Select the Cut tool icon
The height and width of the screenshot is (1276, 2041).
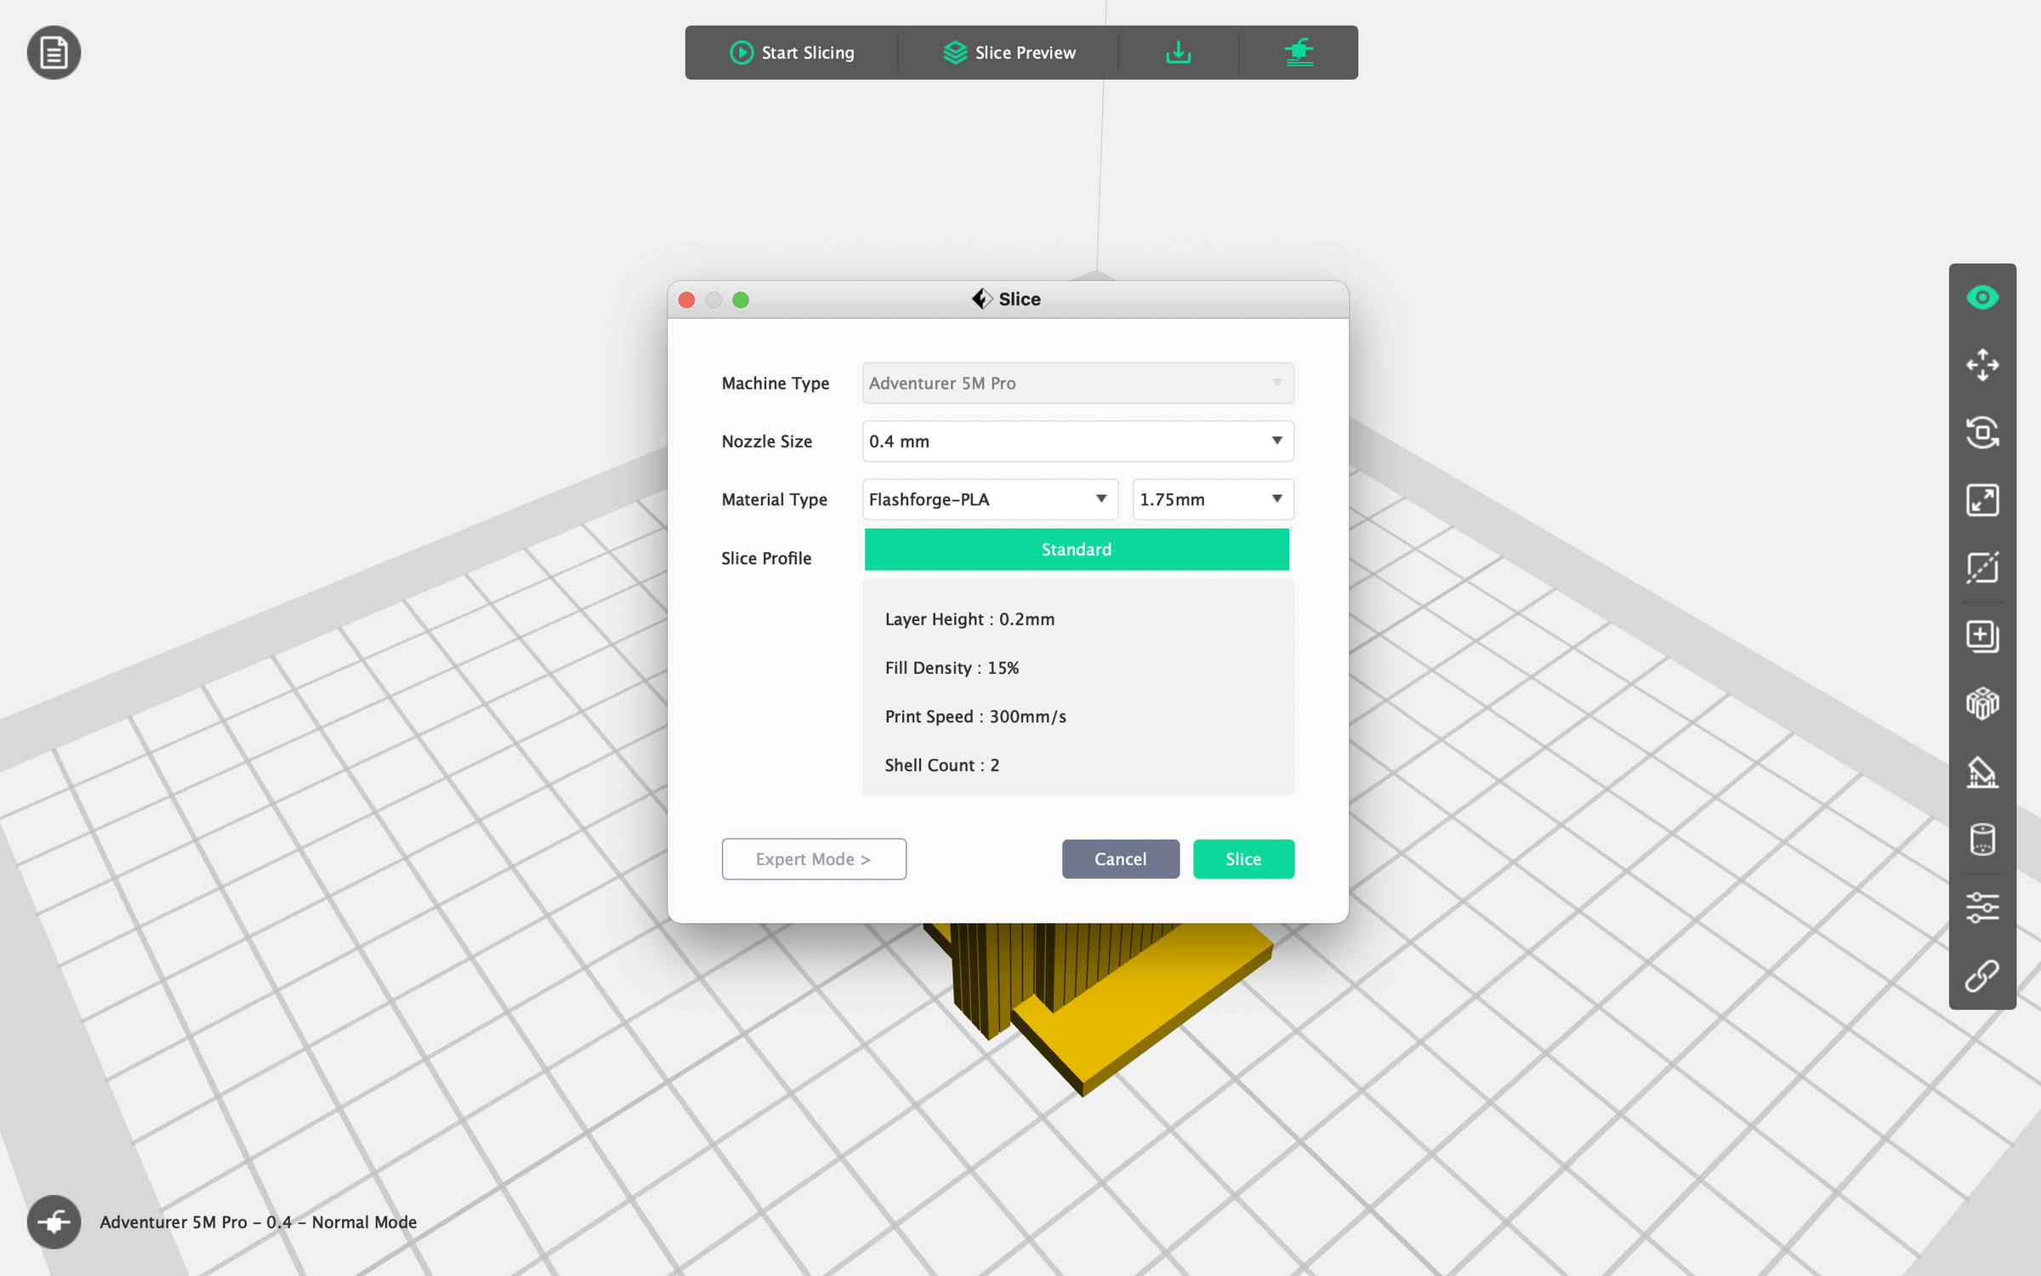coord(1981,567)
